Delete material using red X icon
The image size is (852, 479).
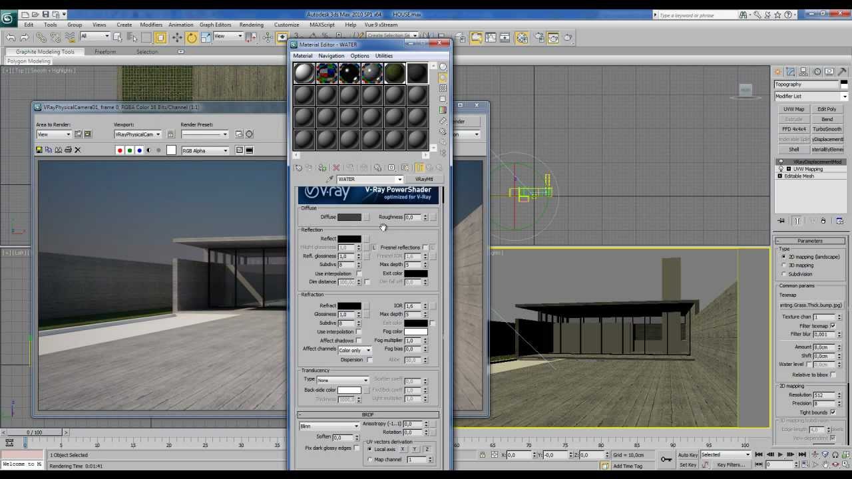coord(336,168)
